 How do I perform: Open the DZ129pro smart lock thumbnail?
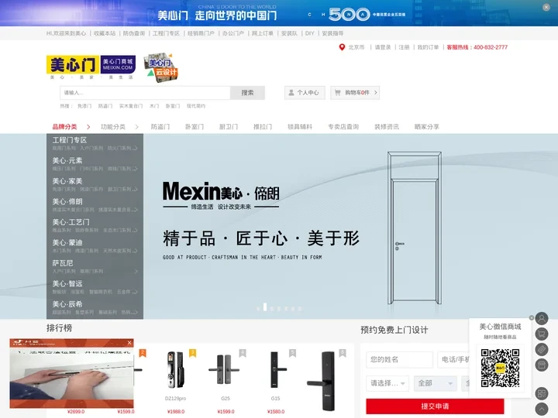(x=175, y=370)
